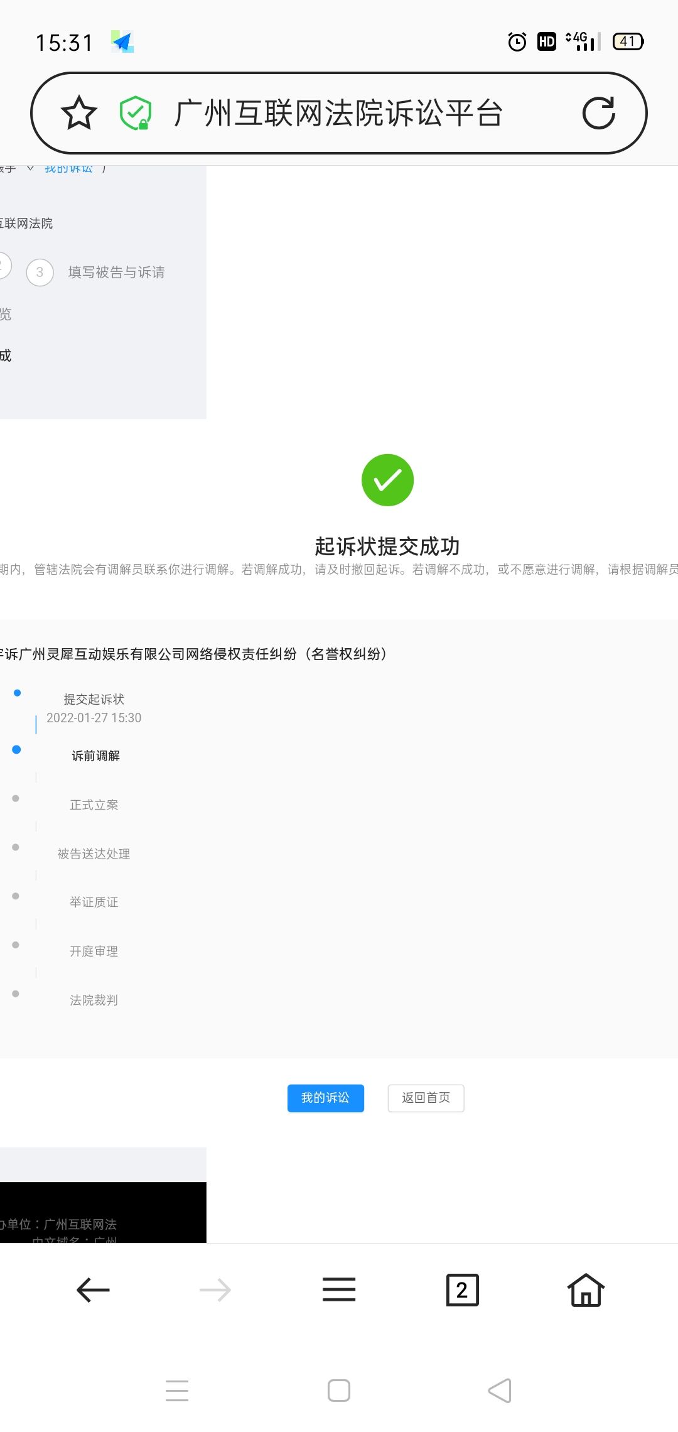Image resolution: width=678 pixels, height=1432 pixels.
Task: Open Android recent apps menu button
Action: click(177, 1391)
